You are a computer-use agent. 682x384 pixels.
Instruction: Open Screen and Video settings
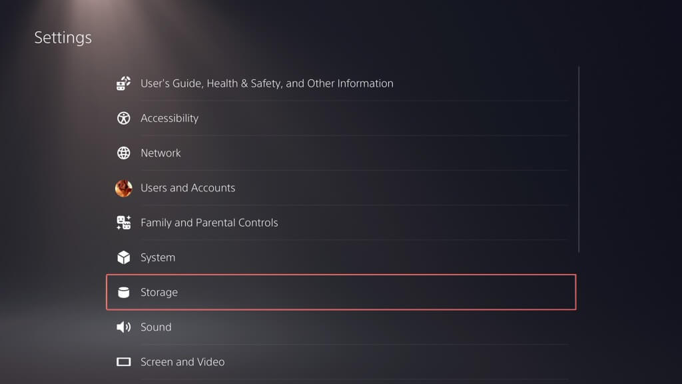point(182,362)
